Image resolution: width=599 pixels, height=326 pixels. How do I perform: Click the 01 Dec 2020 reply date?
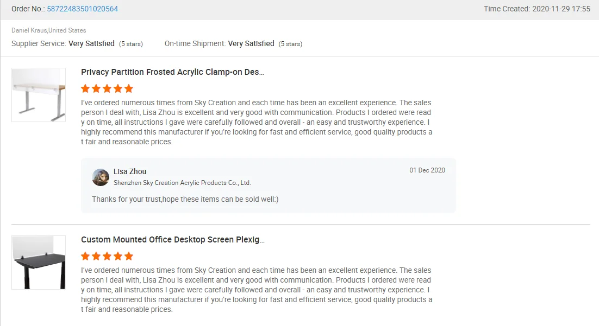point(427,170)
